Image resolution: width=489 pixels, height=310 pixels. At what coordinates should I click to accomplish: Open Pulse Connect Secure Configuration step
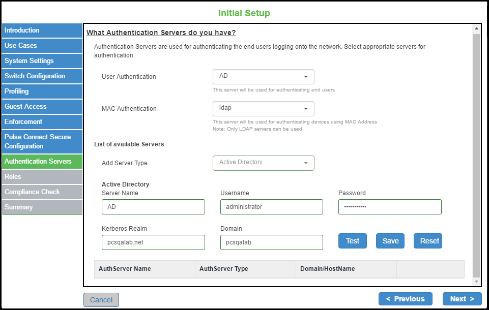[42, 142]
